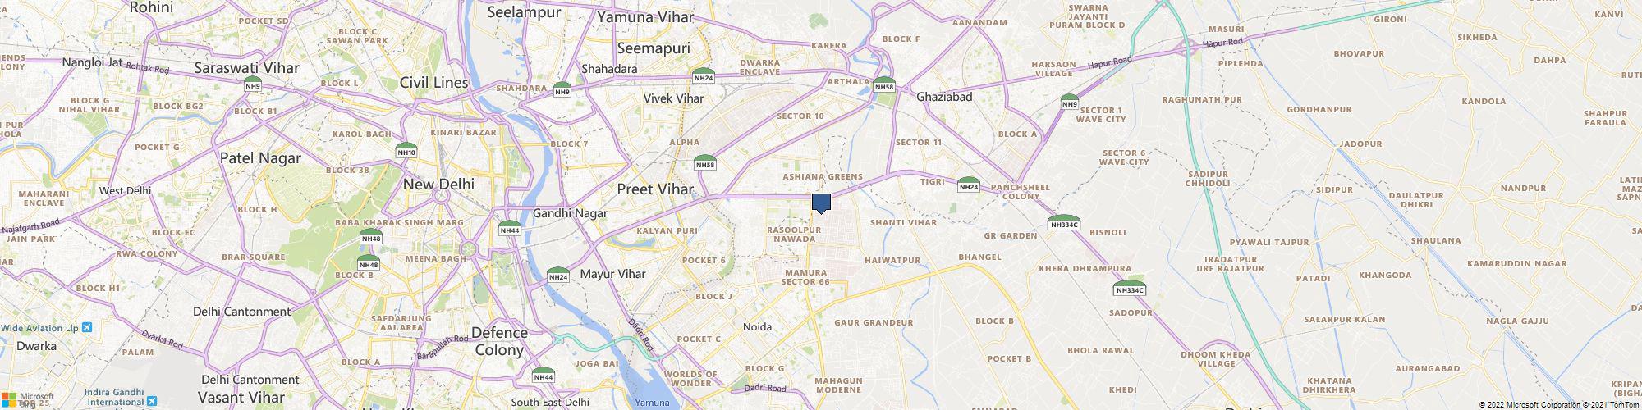Click the NH10 highway shield
This screenshot has height=410, width=1642.
point(406,150)
